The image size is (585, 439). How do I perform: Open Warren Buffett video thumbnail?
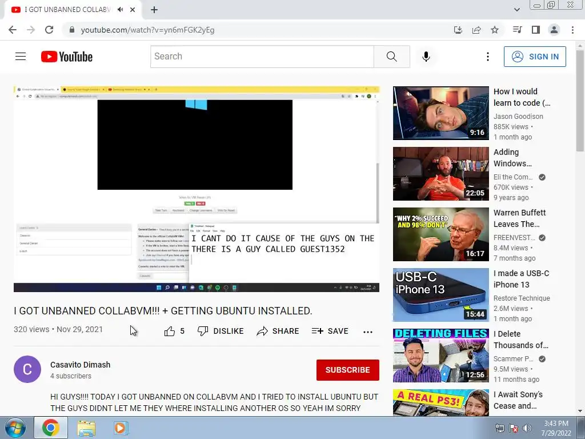coord(440,234)
